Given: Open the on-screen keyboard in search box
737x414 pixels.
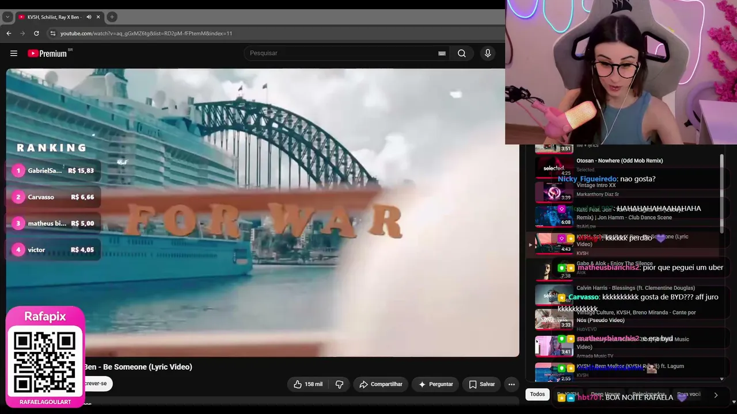Looking at the screenshot, I should click(442, 53).
